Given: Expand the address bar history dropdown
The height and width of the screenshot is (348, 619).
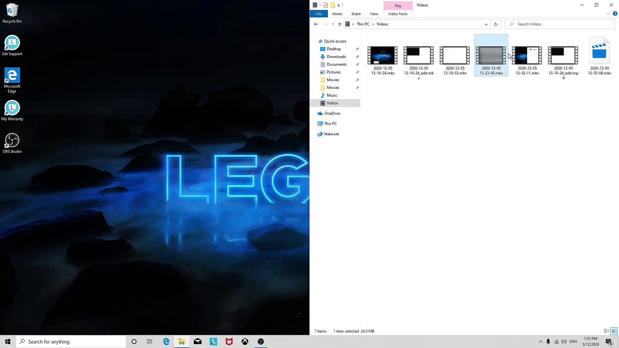Looking at the screenshot, I should tap(486, 24).
